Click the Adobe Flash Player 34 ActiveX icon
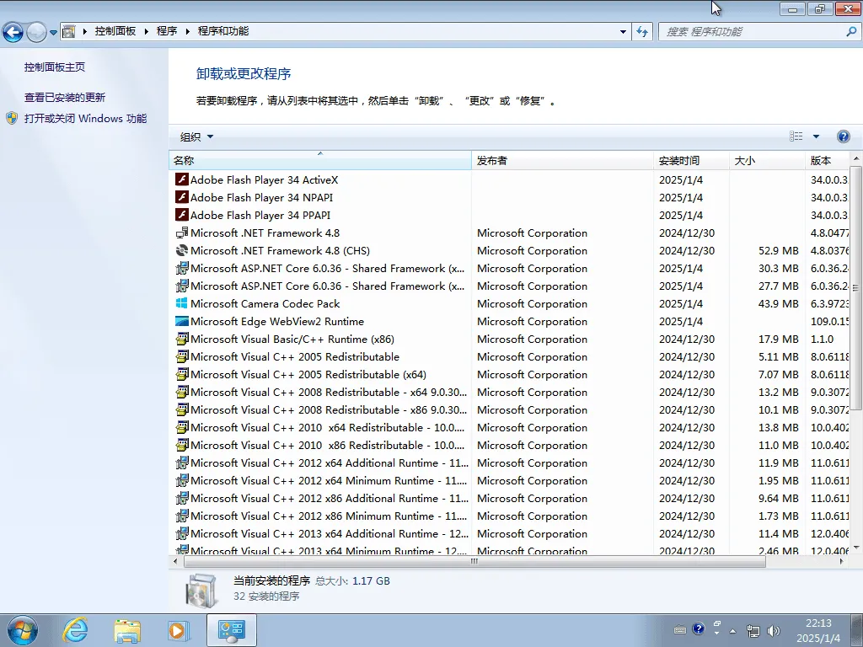863x647 pixels. [182, 179]
